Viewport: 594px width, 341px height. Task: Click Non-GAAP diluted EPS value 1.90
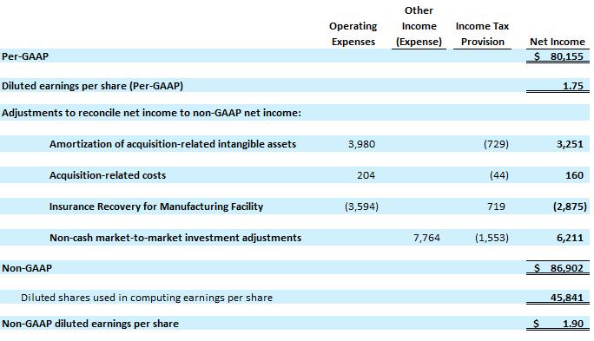(558, 324)
